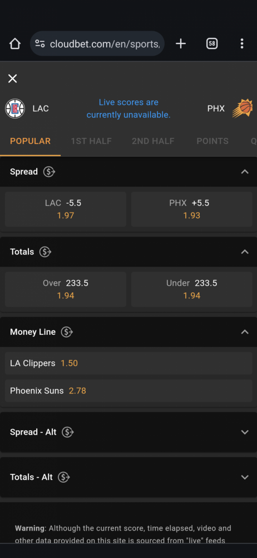Viewport: 257px width, 558px height.
Task: Collapse the Totals section
Action: (x=245, y=252)
